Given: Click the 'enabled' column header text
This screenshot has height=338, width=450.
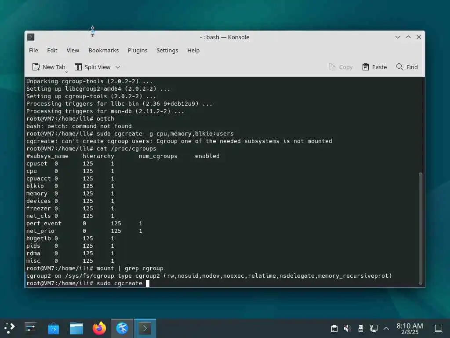Looking at the screenshot, I should [x=207, y=156].
